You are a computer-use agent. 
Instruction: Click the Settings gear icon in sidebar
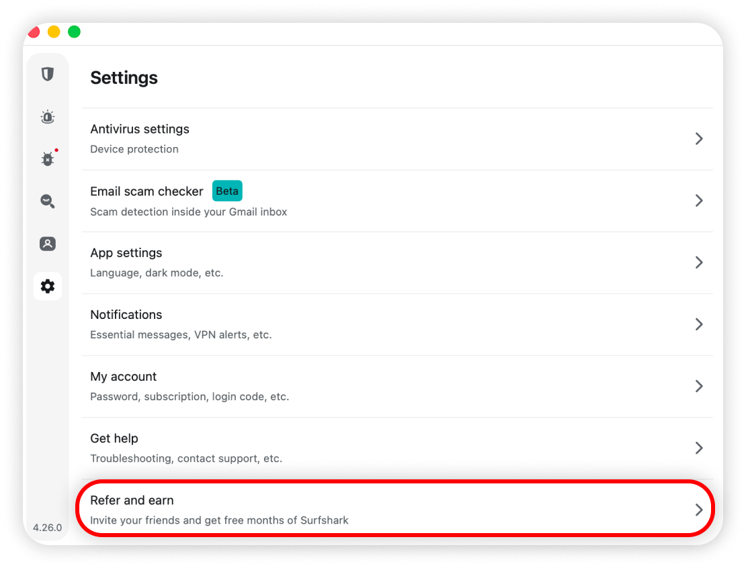pos(47,287)
